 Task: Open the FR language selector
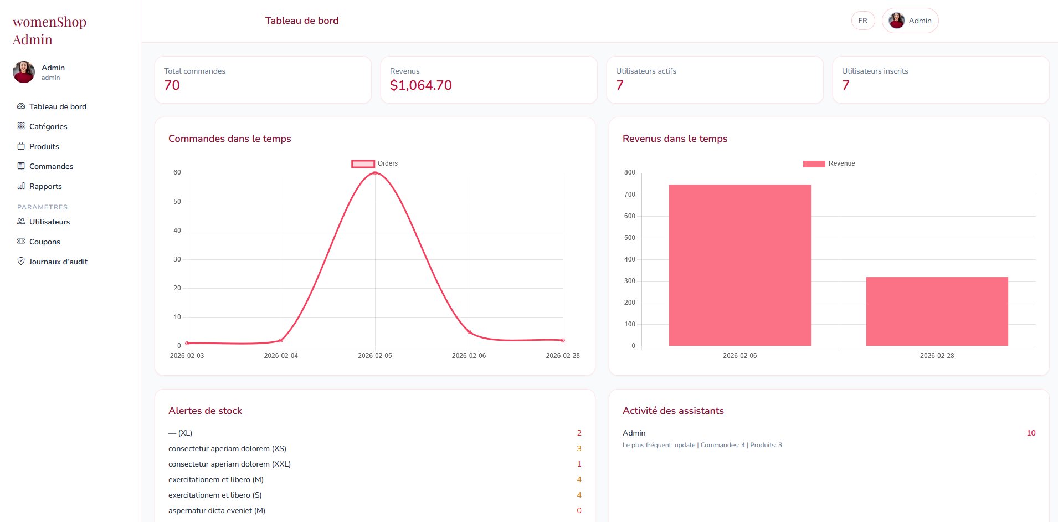(862, 20)
